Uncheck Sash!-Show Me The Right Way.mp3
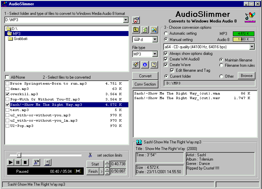262x189 pixels. pyautogui.click(x=7, y=105)
